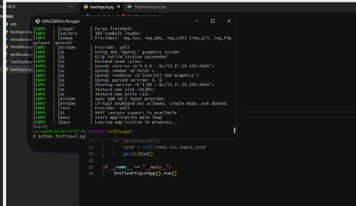The width and height of the screenshot is (356, 206).
Task: Click 'OpenGL parsed version: 4, 6' line
Action: click(128, 80)
